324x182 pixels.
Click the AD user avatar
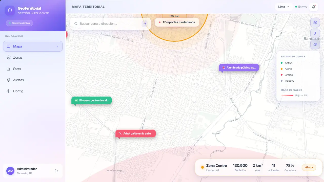coord(10,171)
